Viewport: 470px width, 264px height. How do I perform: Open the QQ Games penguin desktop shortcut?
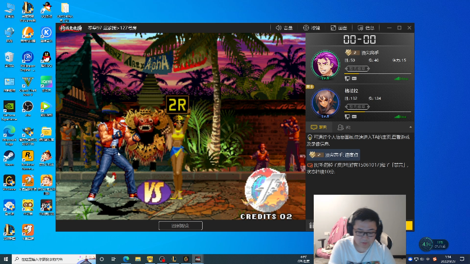pyautogui.click(x=46, y=10)
